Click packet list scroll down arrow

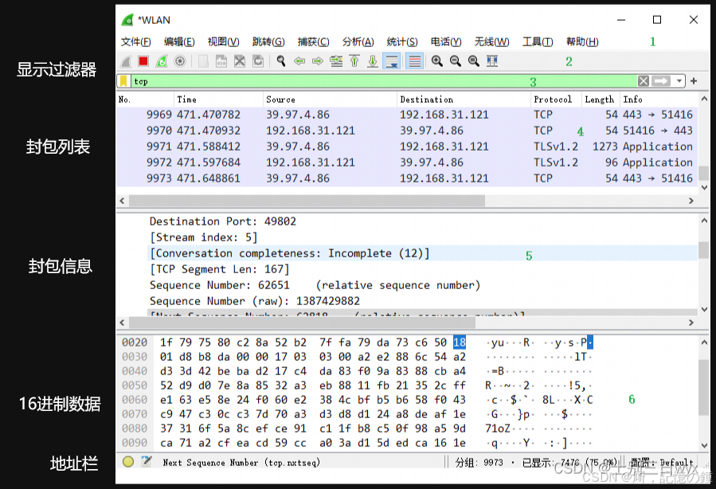704,188
